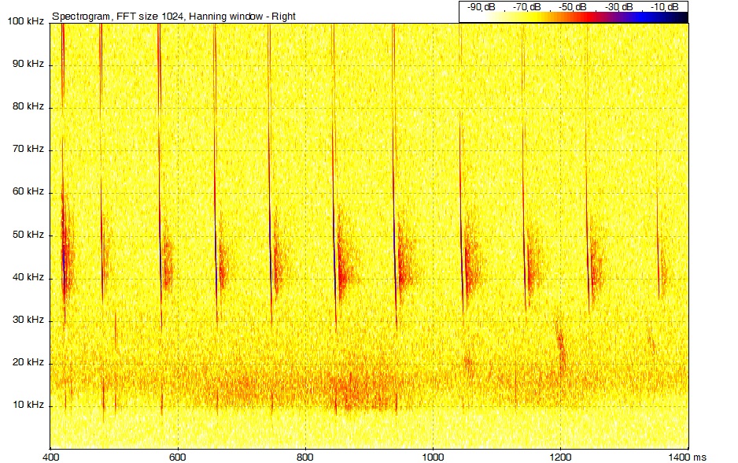Screen dimensions: 738x463
Task: Click the -10 dB legend label
Action: [x=665, y=7]
